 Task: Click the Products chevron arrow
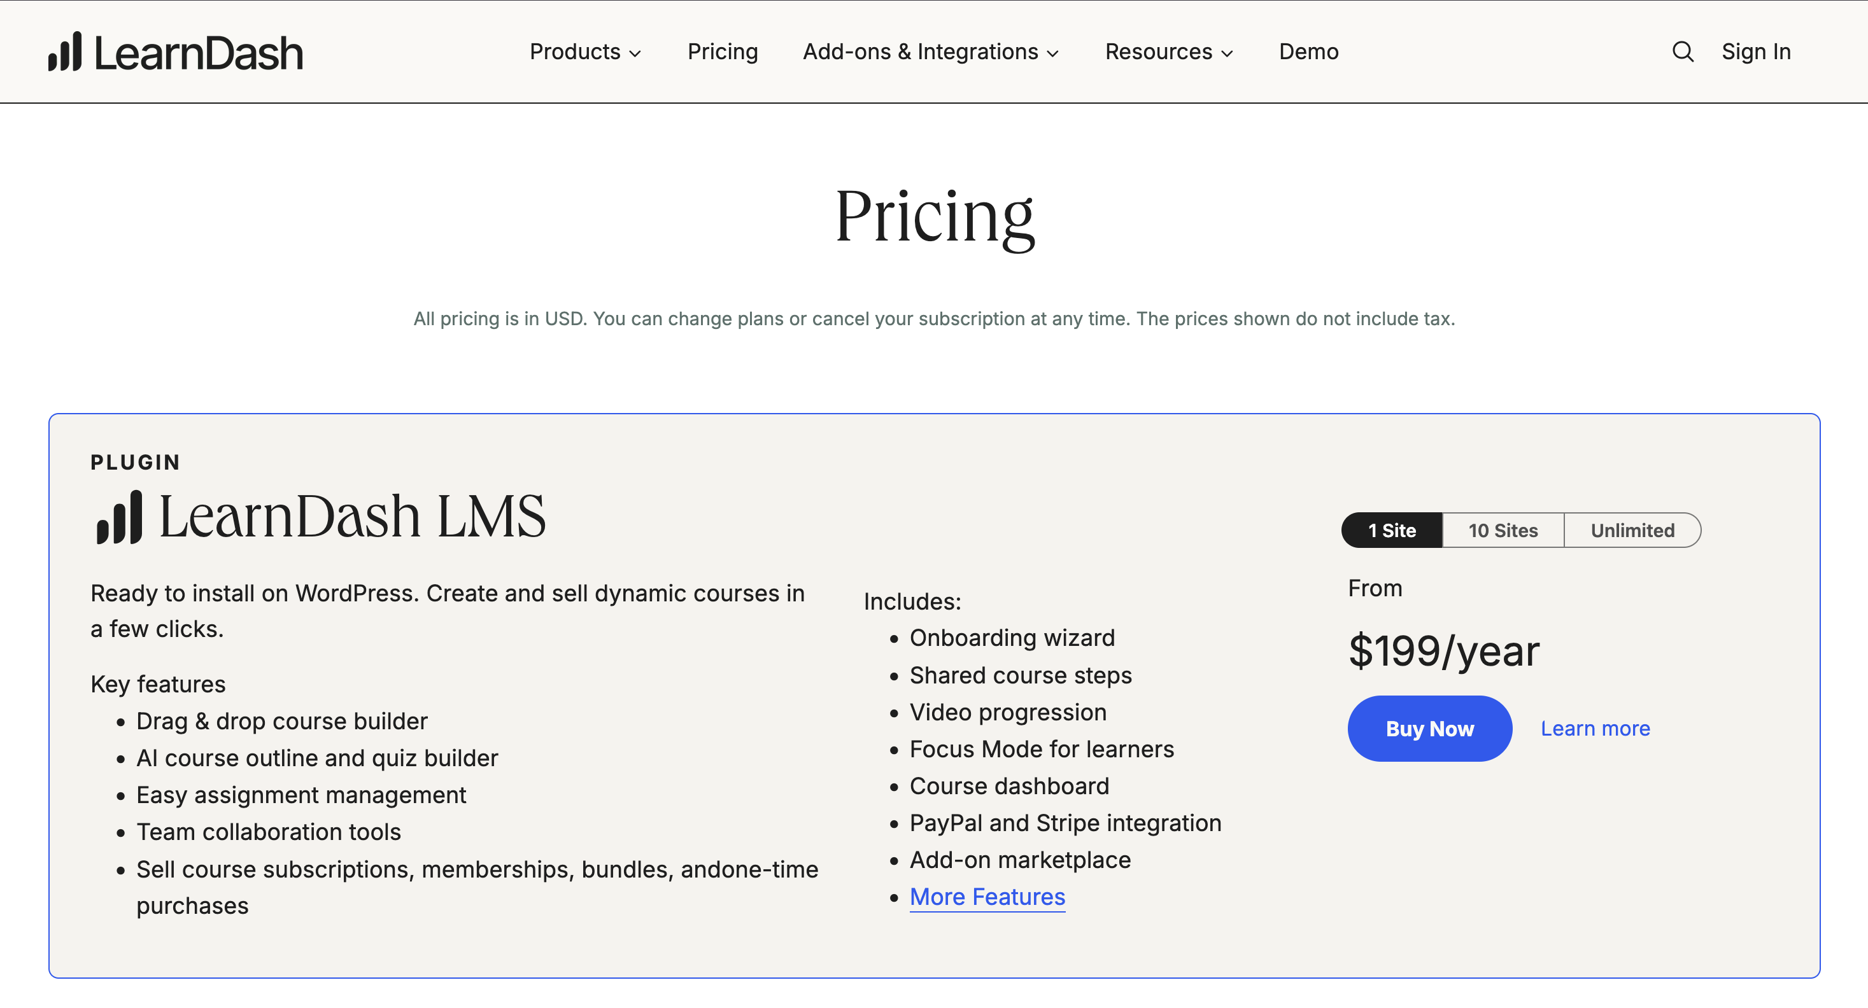637,53
